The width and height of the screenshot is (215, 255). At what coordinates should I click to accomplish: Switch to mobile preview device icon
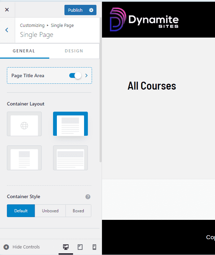tap(94, 247)
